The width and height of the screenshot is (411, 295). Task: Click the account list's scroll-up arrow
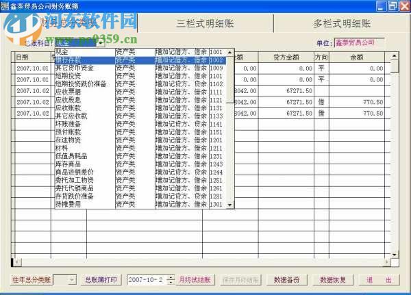pyautogui.click(x=229, y=53)
